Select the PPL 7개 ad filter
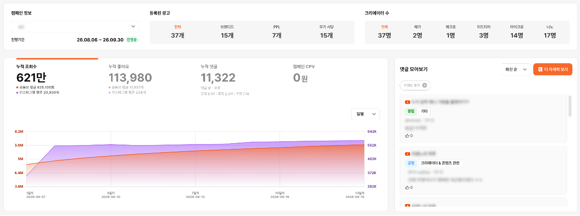Image resolution: width=580 pixels, height=216 pixels. (x=277, y=32)
